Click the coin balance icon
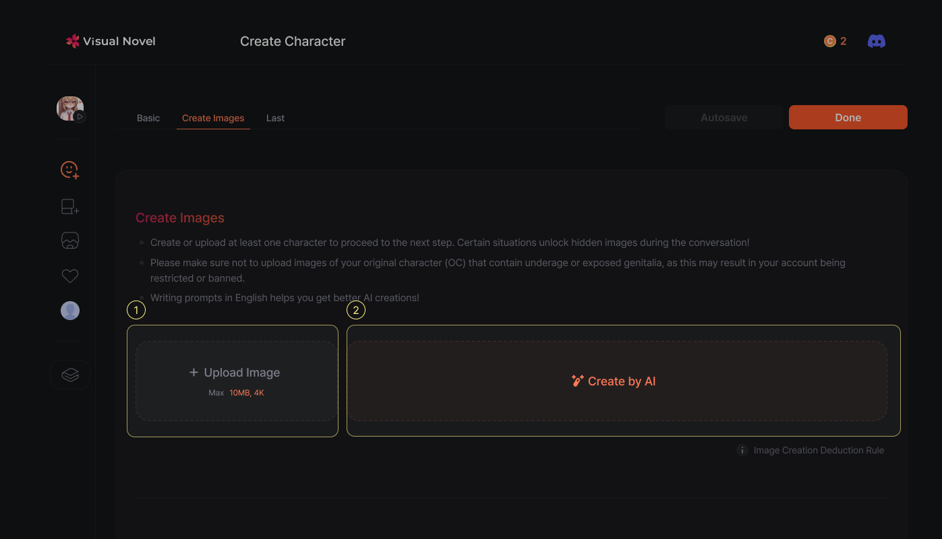The image size is (942, 539). coord(829,41)
